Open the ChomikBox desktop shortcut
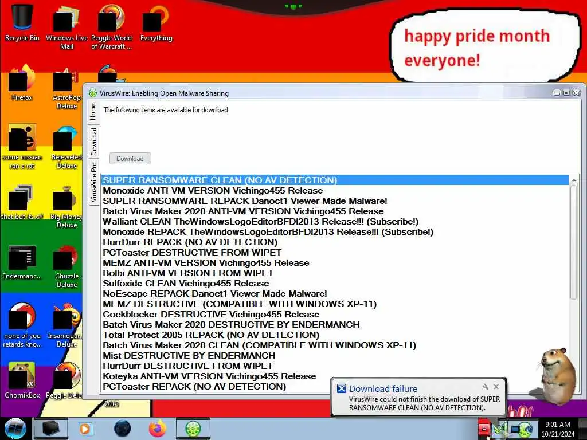587x440 pixels. [22, 380]
